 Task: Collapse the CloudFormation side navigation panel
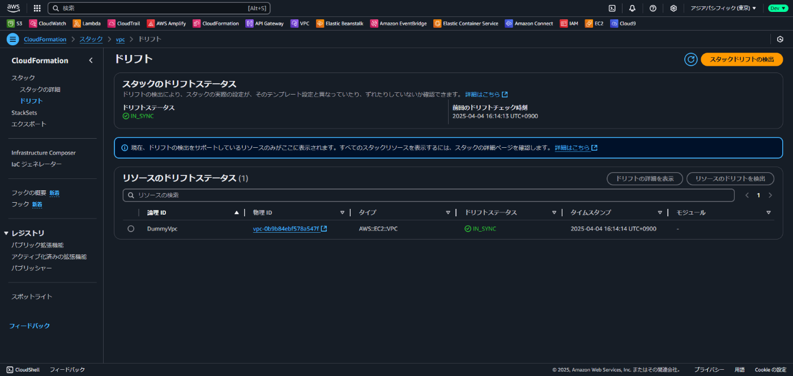pyautogui.click(x=91, y=61)
